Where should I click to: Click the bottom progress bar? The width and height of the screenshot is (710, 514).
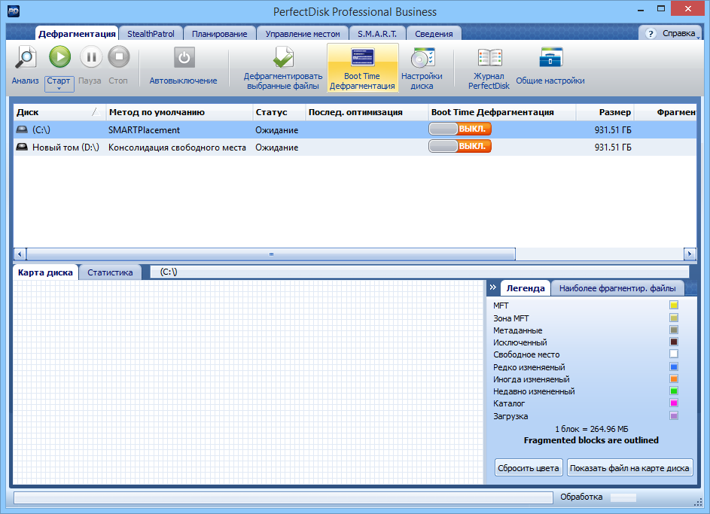tap(283, 497)
